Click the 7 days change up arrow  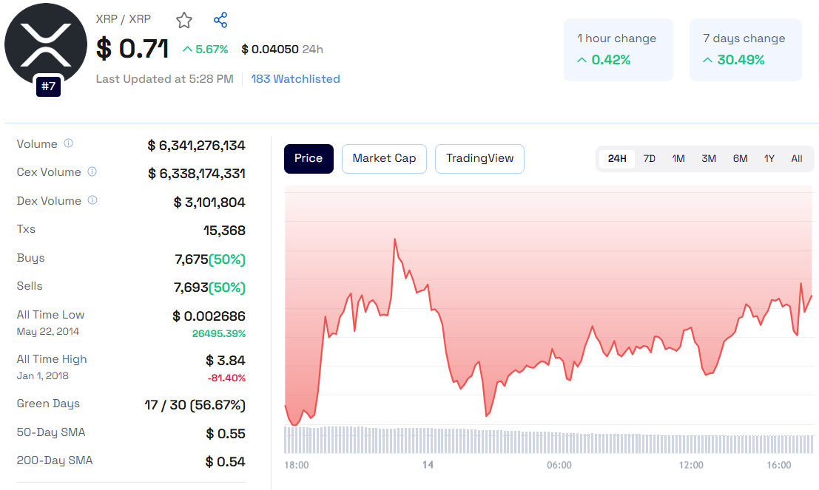click(708, 60)
